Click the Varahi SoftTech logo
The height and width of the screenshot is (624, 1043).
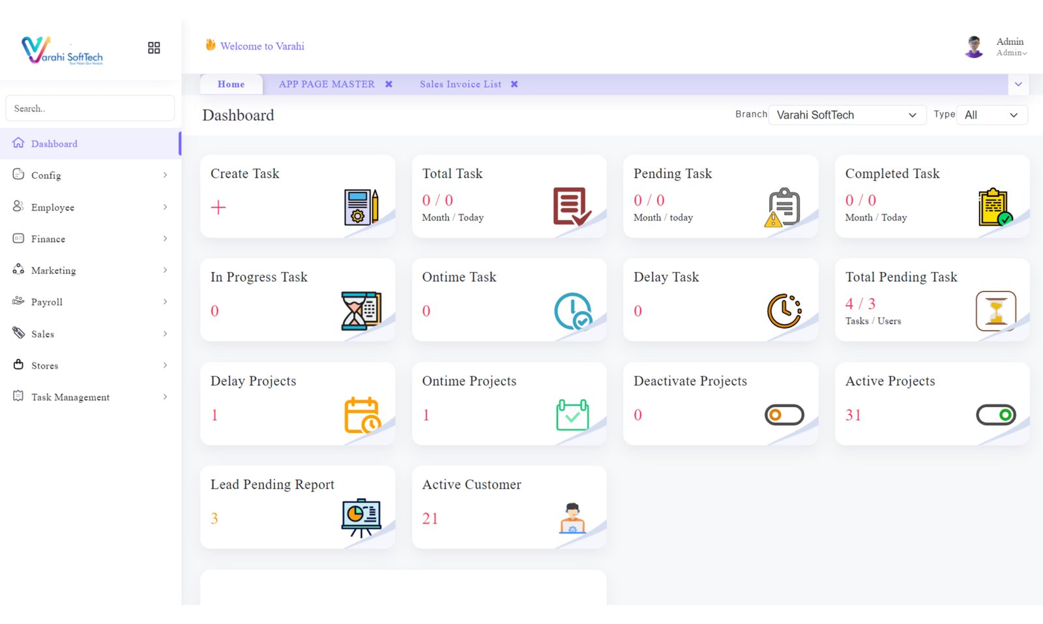point(62,50)
